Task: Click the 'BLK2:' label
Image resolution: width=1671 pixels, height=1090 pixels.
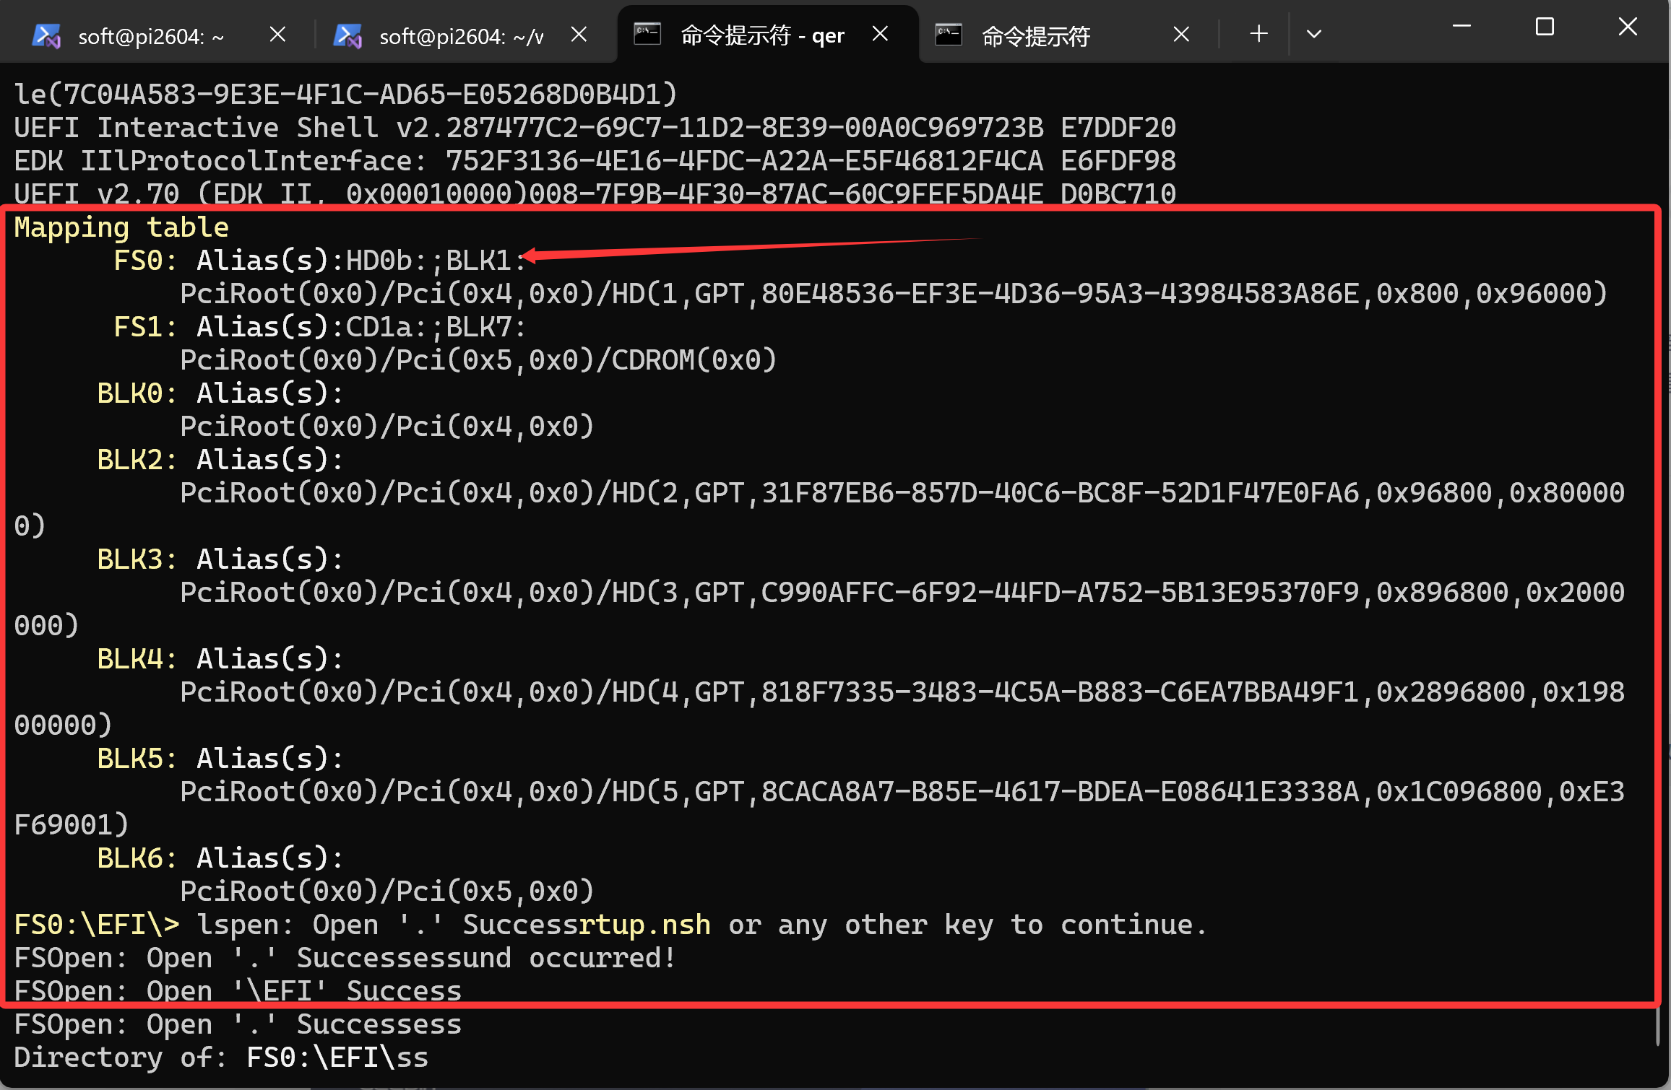Action: coord(137,460)
